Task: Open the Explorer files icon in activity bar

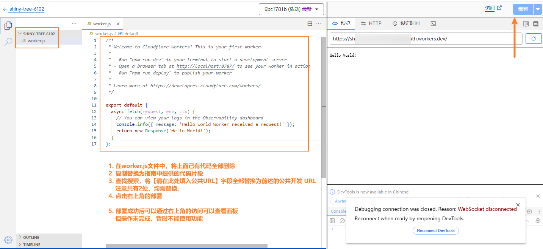Action: click(8, 26)
